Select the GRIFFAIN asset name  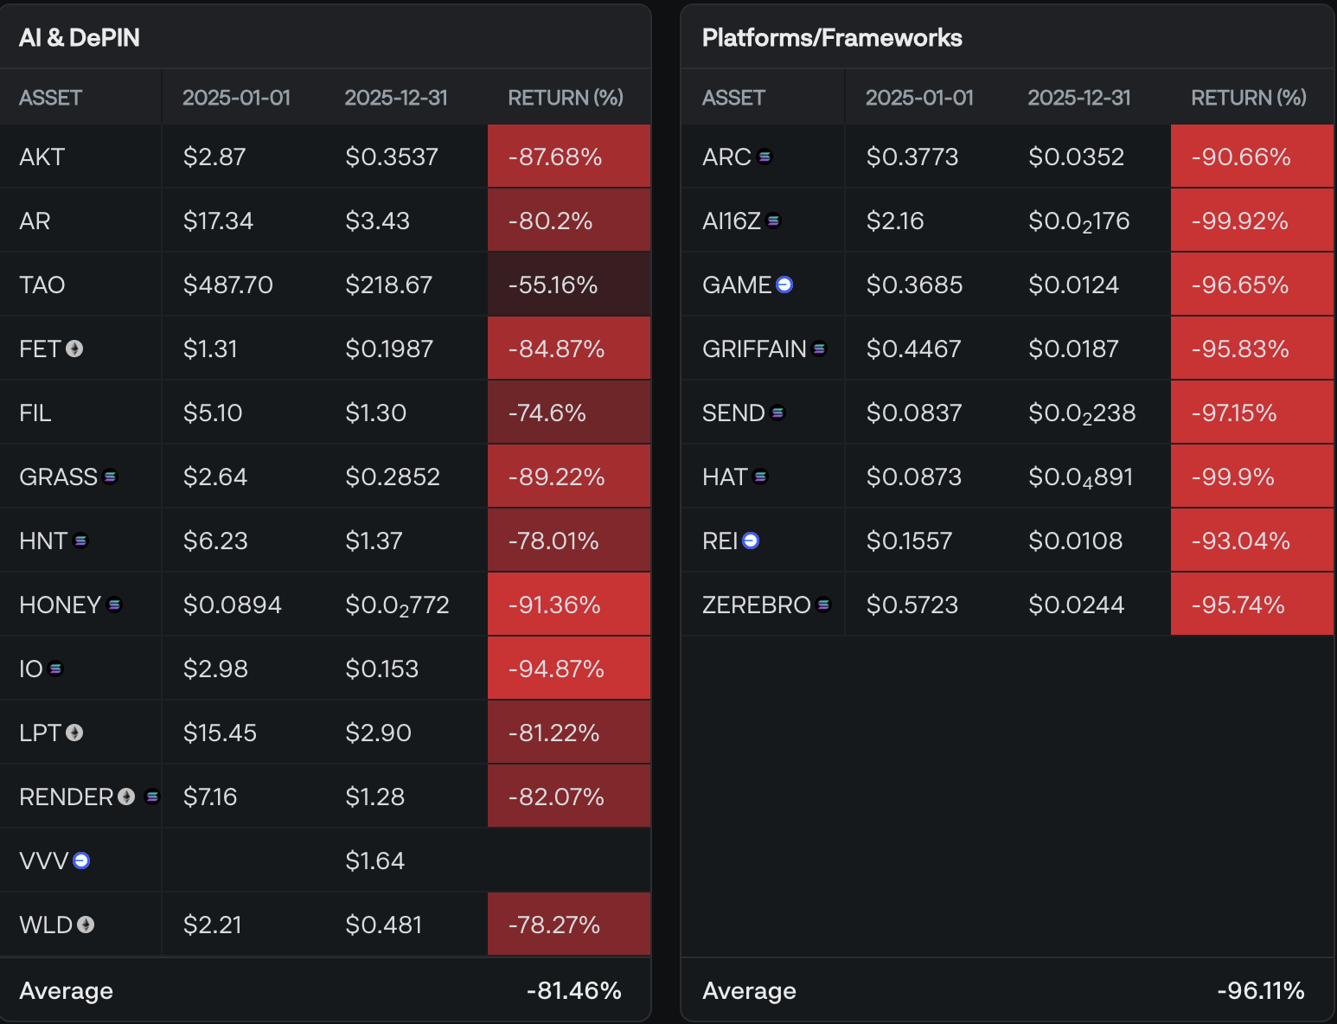coord(754,349)
